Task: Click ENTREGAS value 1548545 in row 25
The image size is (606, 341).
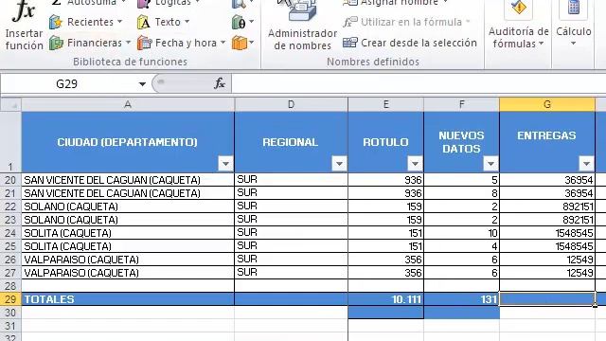Action: tap(547, 246)
